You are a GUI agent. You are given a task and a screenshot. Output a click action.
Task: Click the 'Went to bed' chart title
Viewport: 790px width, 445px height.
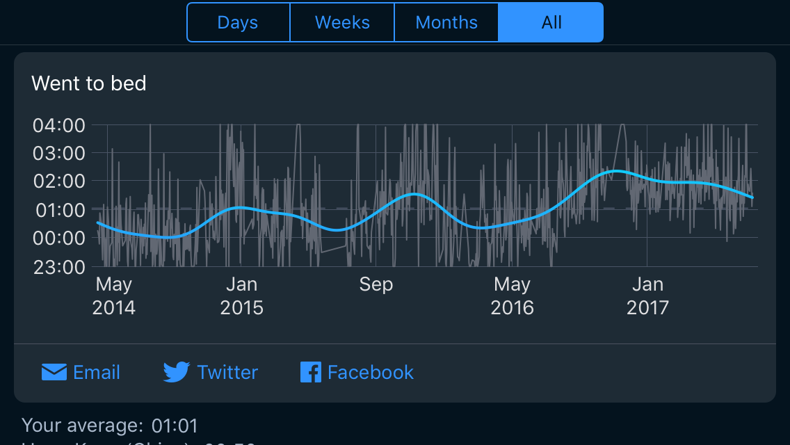(89, 83)
